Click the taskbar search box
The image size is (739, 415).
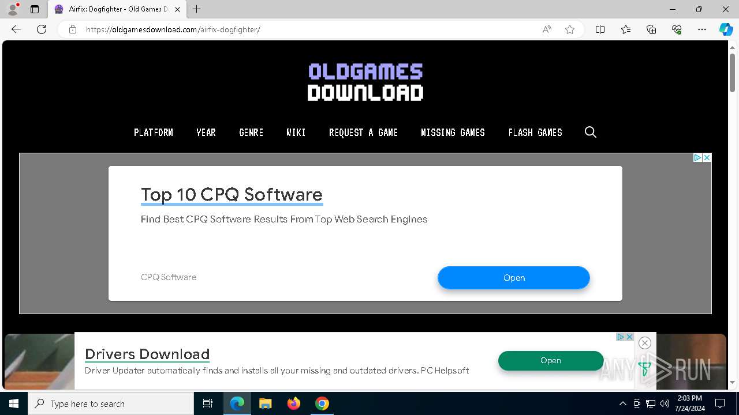tap(111, 403)
